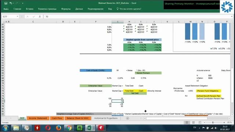Image resolution: width=235 pixels, height=132 pixels.
Task: Select the 'Cost of Equity (CAPM)' blue cell
Action: (x=96, y=70)
